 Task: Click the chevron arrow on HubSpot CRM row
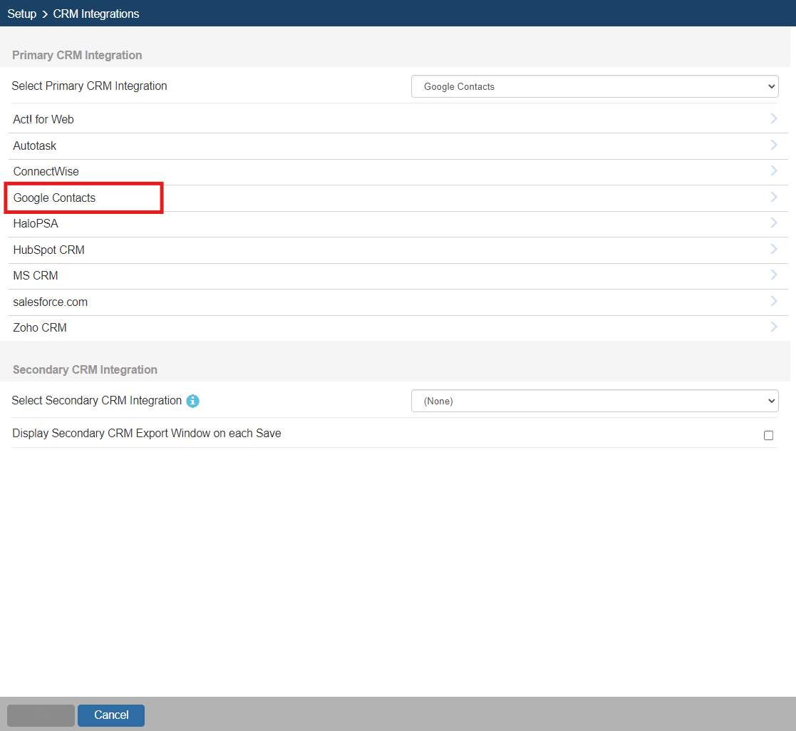pos(774,249)
